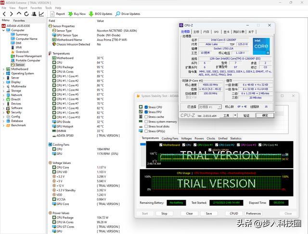Expand the Motherboard tree node
This screenshot has height=234, width=308.
pos(3,69)
